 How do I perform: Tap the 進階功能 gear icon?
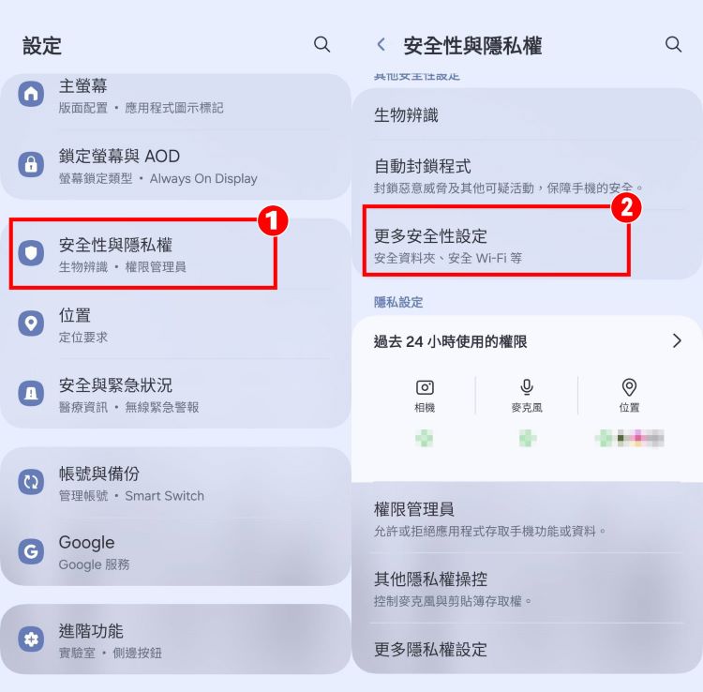pos(31,639)
